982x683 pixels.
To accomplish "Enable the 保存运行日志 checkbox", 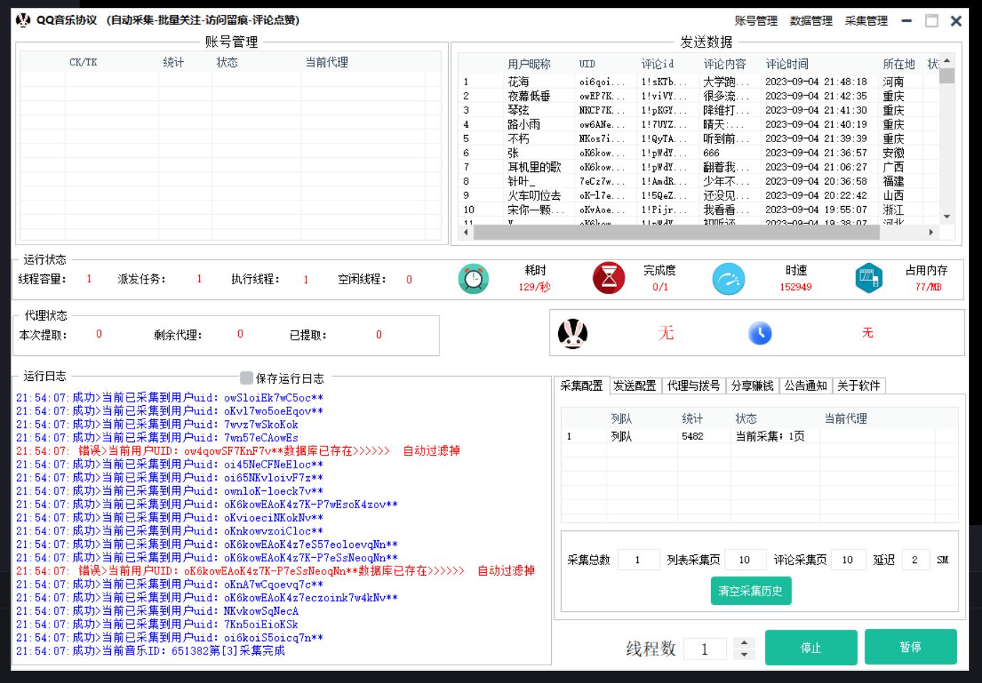I will (x=246, y=378).
